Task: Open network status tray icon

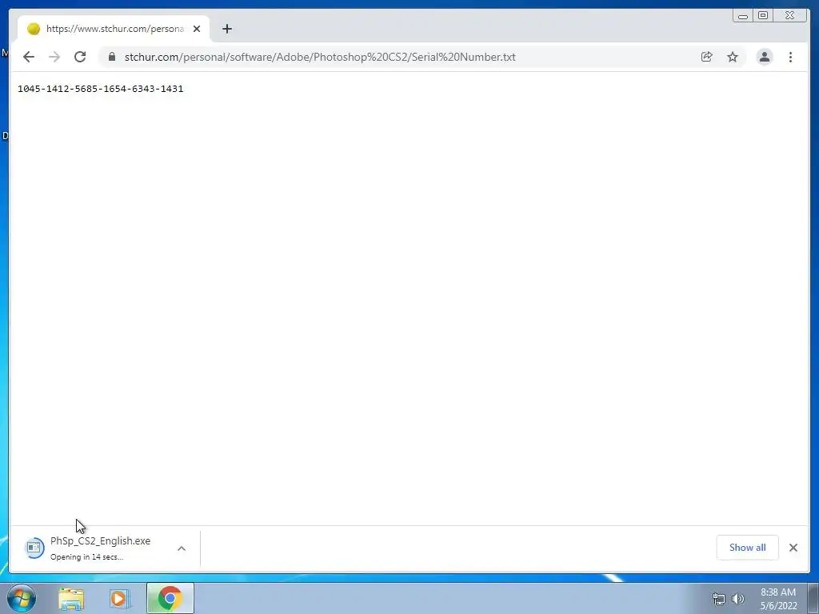Action: (x=719, y=599)
